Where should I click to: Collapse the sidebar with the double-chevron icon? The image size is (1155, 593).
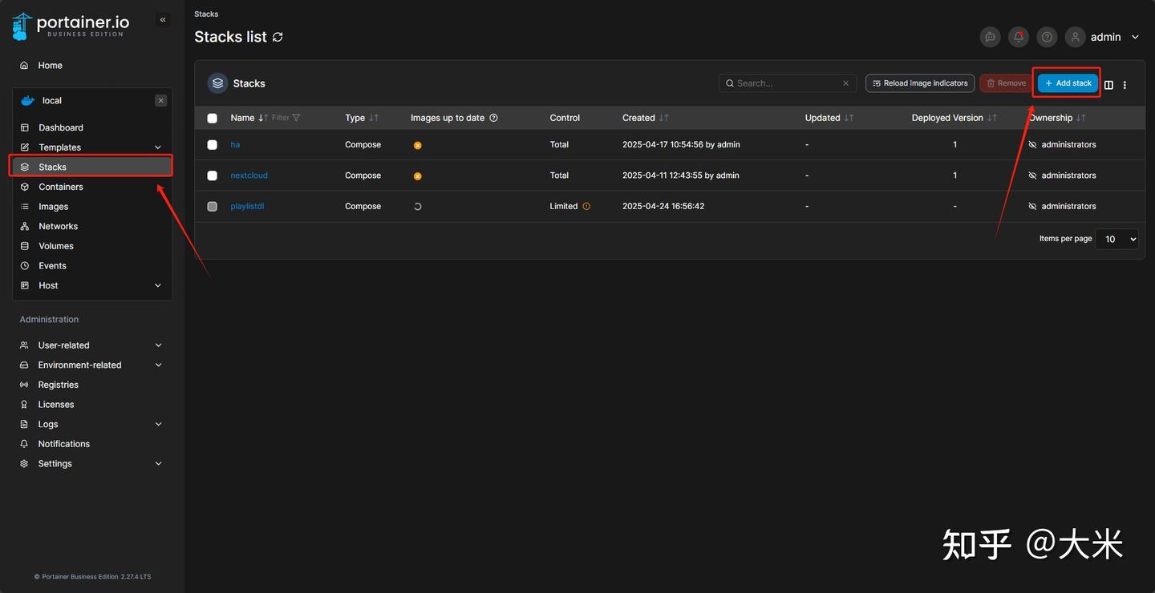[163, 20]
